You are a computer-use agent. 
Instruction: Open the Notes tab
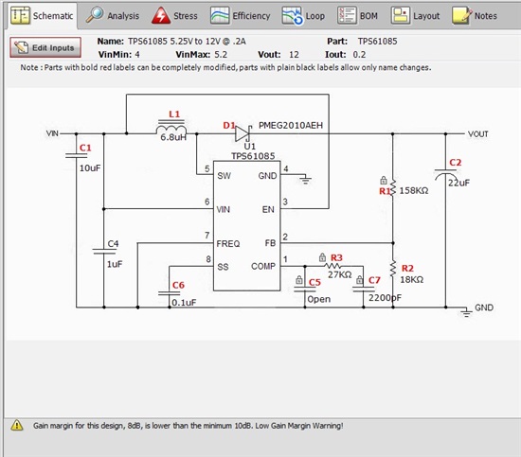coord(475,15)
